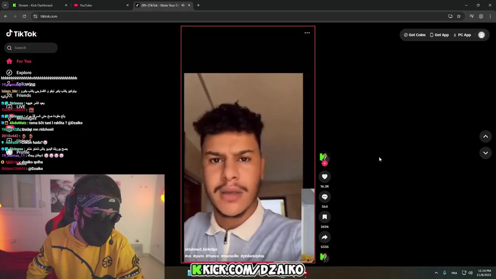Click the Get App button
The height and width of the screenshot is (279, 496).
coord(439,35)
